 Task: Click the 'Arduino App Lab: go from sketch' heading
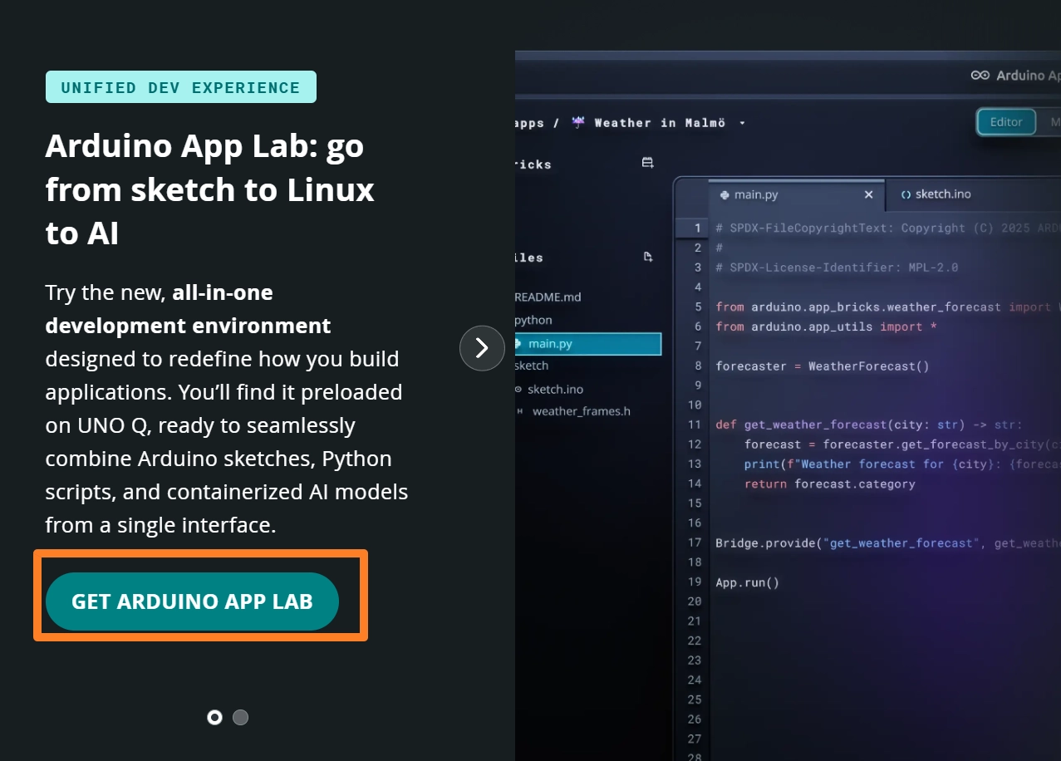pyautogui.click(x=210, y=189)
